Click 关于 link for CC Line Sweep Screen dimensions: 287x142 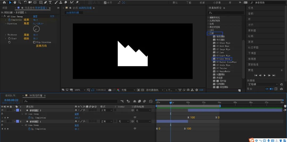(53, 16)
